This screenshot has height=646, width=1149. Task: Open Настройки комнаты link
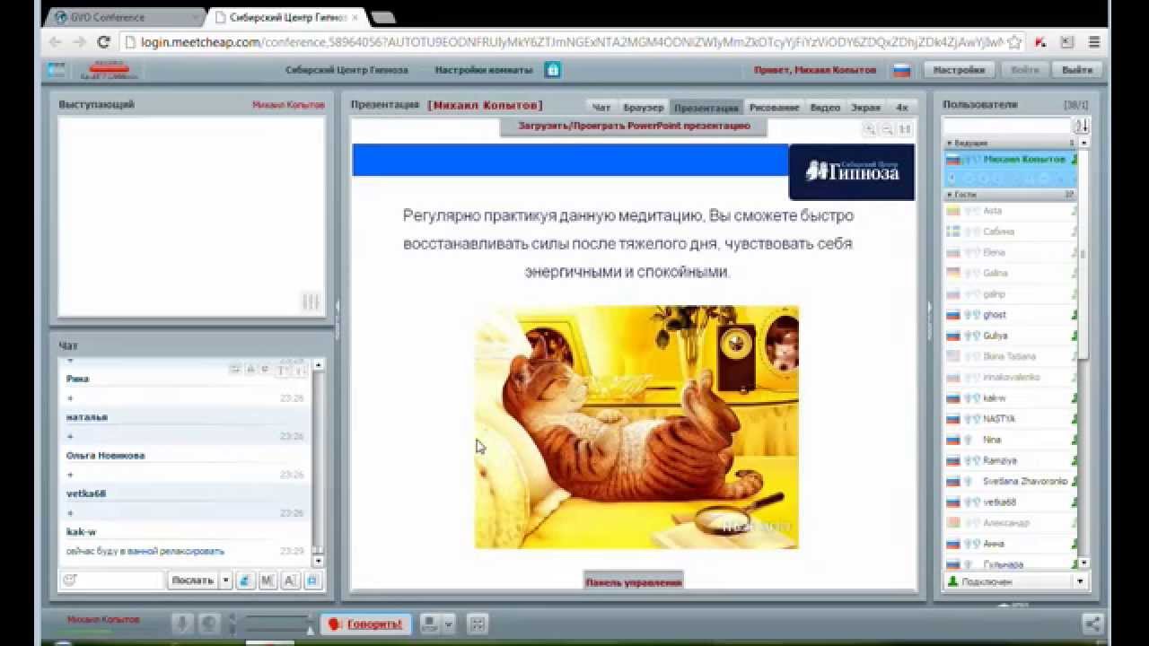[x=483, y=70]
